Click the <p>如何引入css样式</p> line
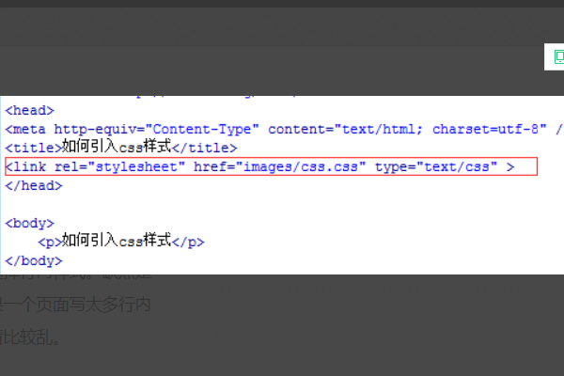 [121, 241]
